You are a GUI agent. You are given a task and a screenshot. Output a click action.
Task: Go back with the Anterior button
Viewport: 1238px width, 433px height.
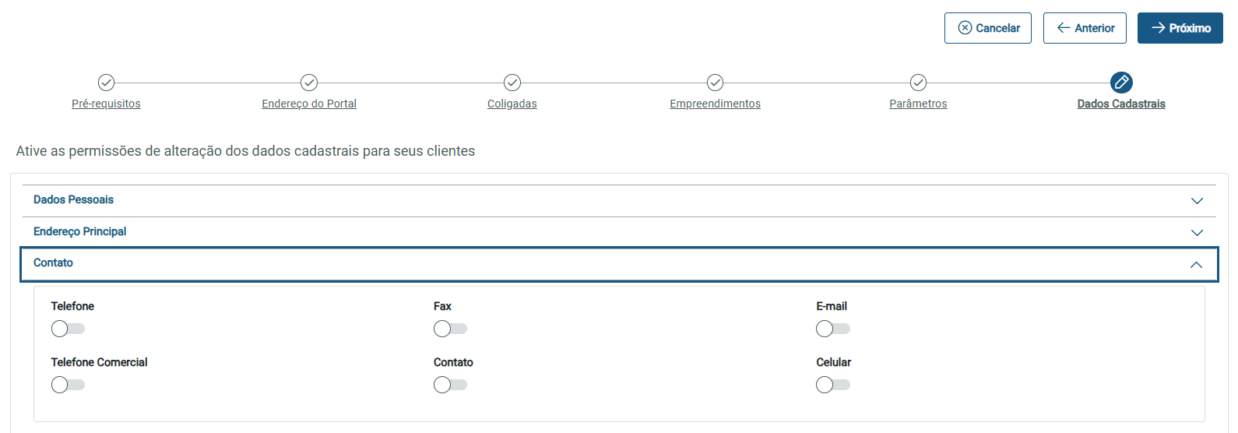(x=1085, y=28)
